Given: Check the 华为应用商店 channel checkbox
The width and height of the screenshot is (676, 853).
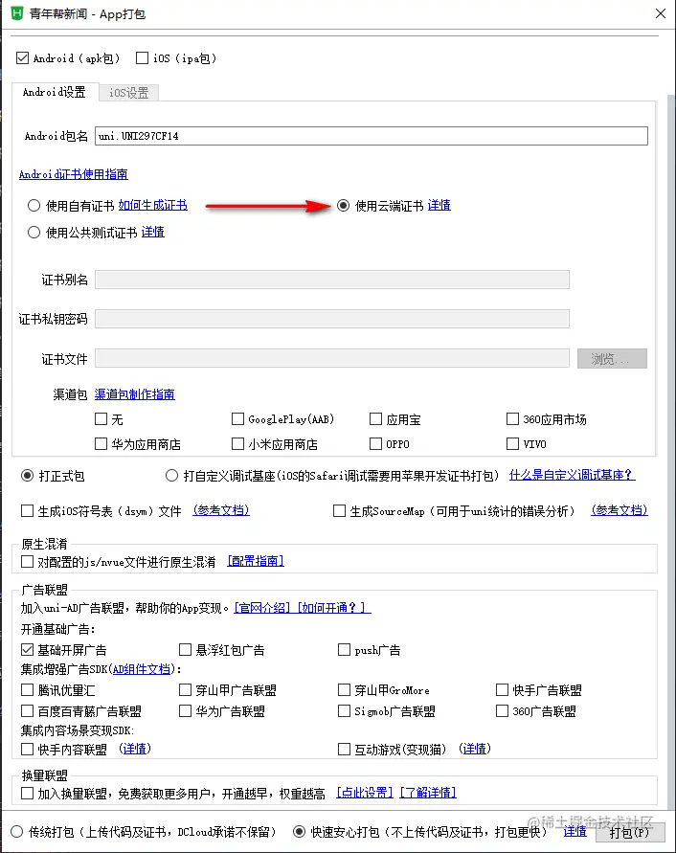Looking at the screenshot, I should pyautogui.click(x=101, y=444).
